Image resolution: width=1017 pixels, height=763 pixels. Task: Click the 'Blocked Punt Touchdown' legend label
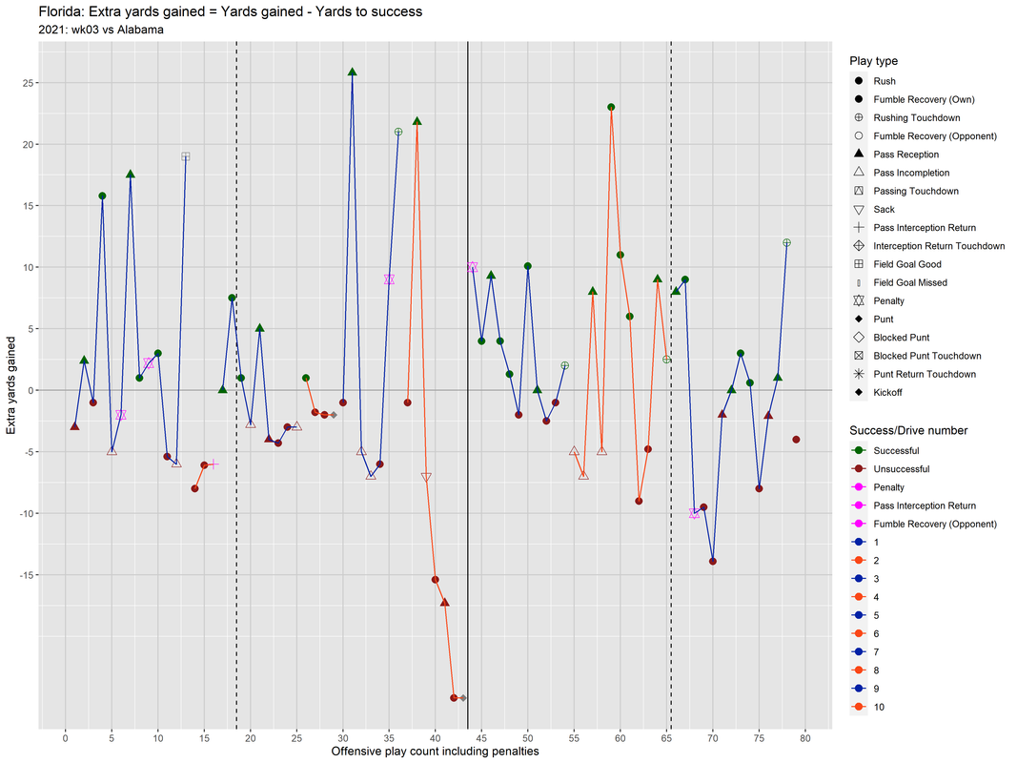[926, 356]
